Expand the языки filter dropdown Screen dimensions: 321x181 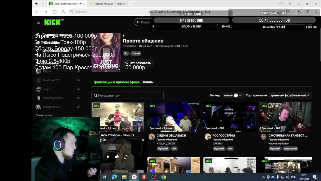[233, 95]
